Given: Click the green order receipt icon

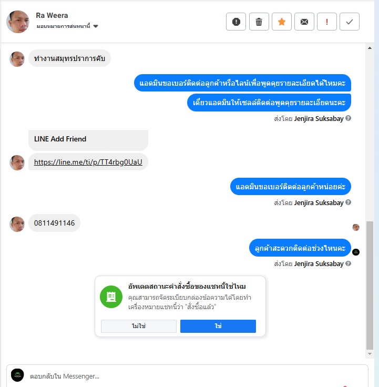Looking at the screenshot, I should 111,297.
